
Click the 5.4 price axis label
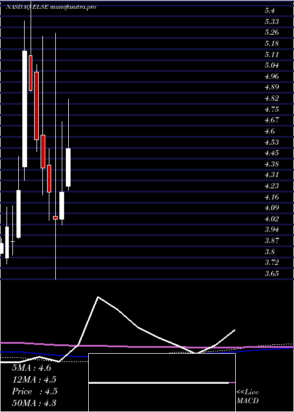269,11
